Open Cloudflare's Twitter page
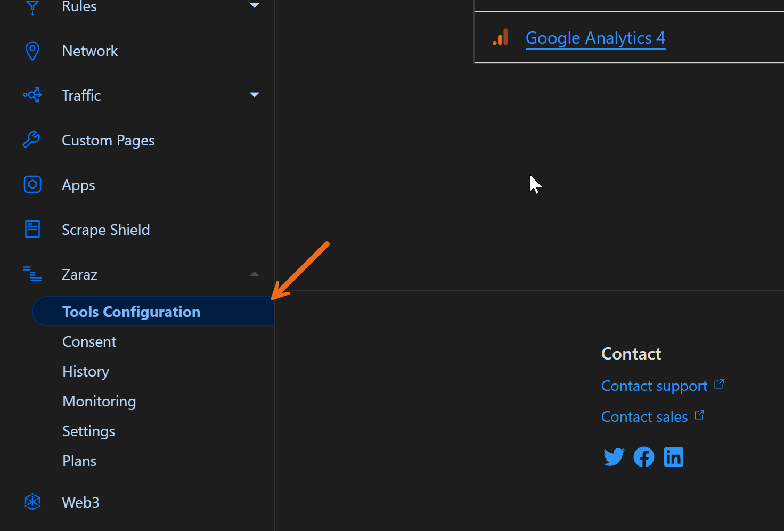This screenshot has height=531, width=784. tap(614, 456)
